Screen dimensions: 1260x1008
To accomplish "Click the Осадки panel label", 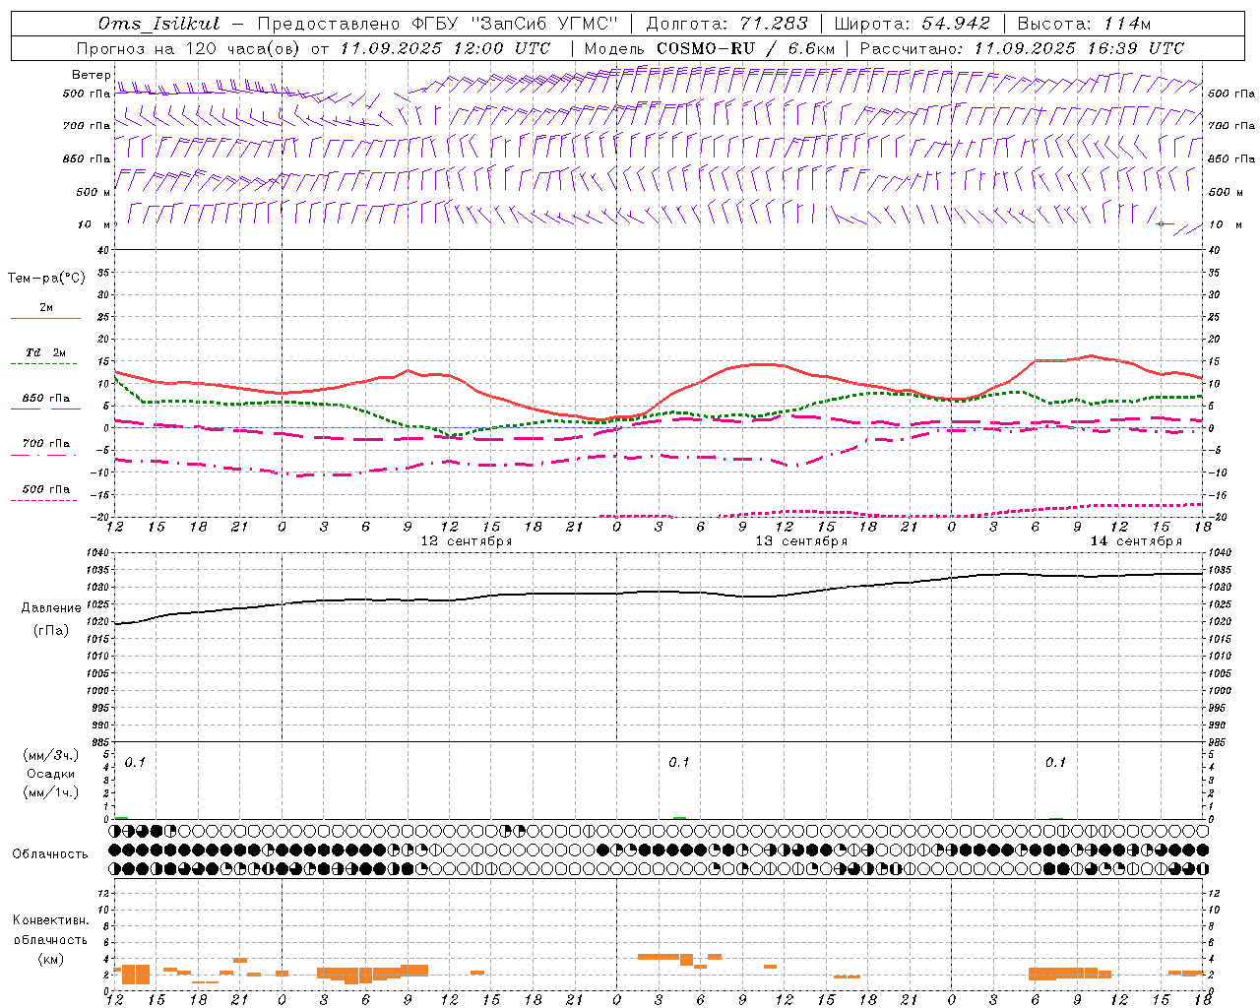I will click(51, 774).
